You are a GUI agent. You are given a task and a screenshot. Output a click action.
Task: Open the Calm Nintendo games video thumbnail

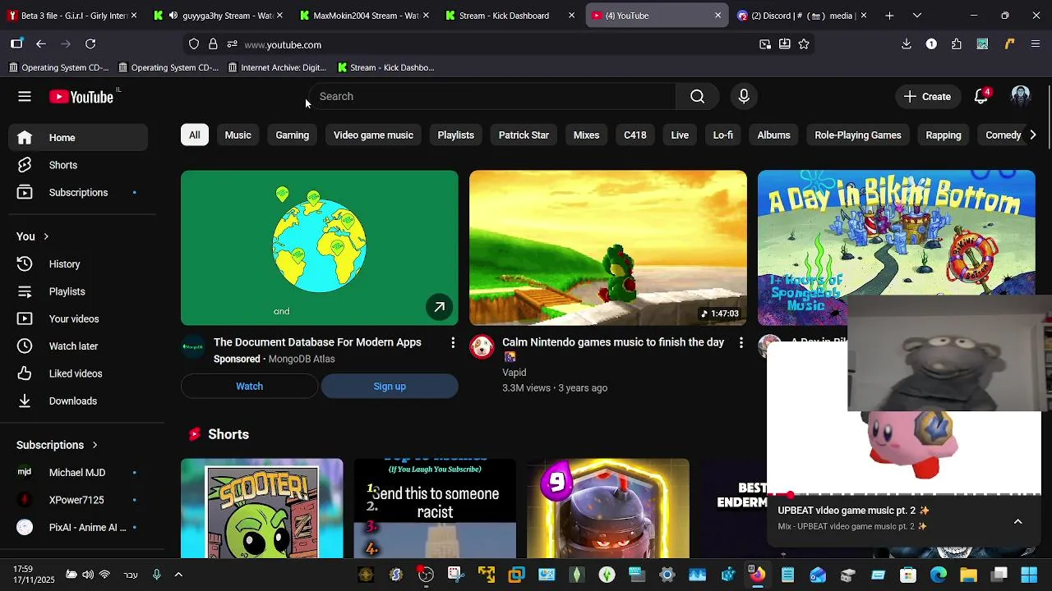pos(608,248)
